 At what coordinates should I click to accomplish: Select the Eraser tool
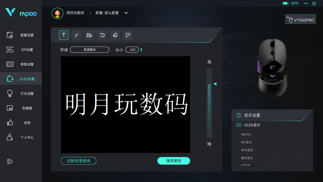click(115, 35)
